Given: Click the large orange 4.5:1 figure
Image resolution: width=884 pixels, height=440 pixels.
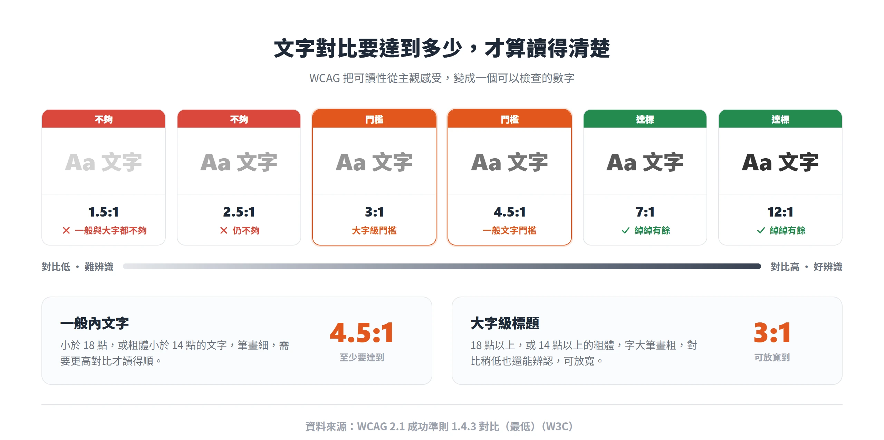Looking at the screenshot, I should click(x=362, y=332).
